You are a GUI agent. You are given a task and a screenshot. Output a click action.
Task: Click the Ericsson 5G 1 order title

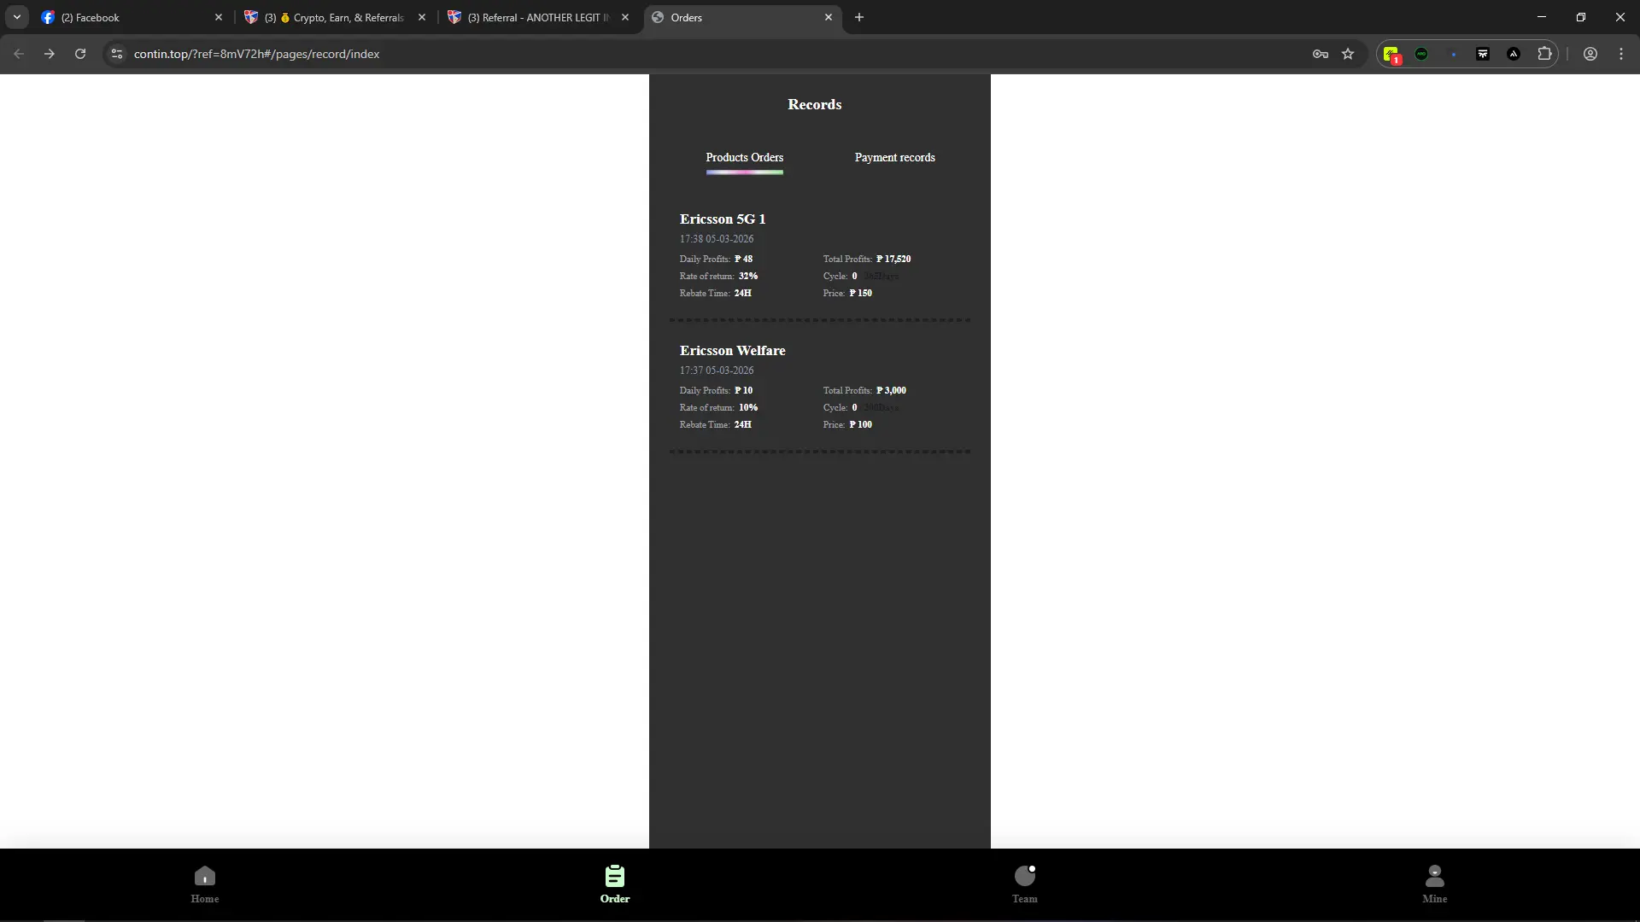pos(723,219)
